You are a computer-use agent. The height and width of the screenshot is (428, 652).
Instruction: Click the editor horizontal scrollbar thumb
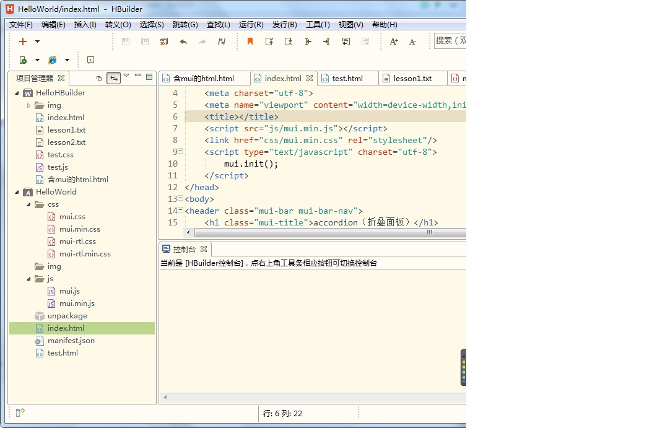[x=330, y=232]
